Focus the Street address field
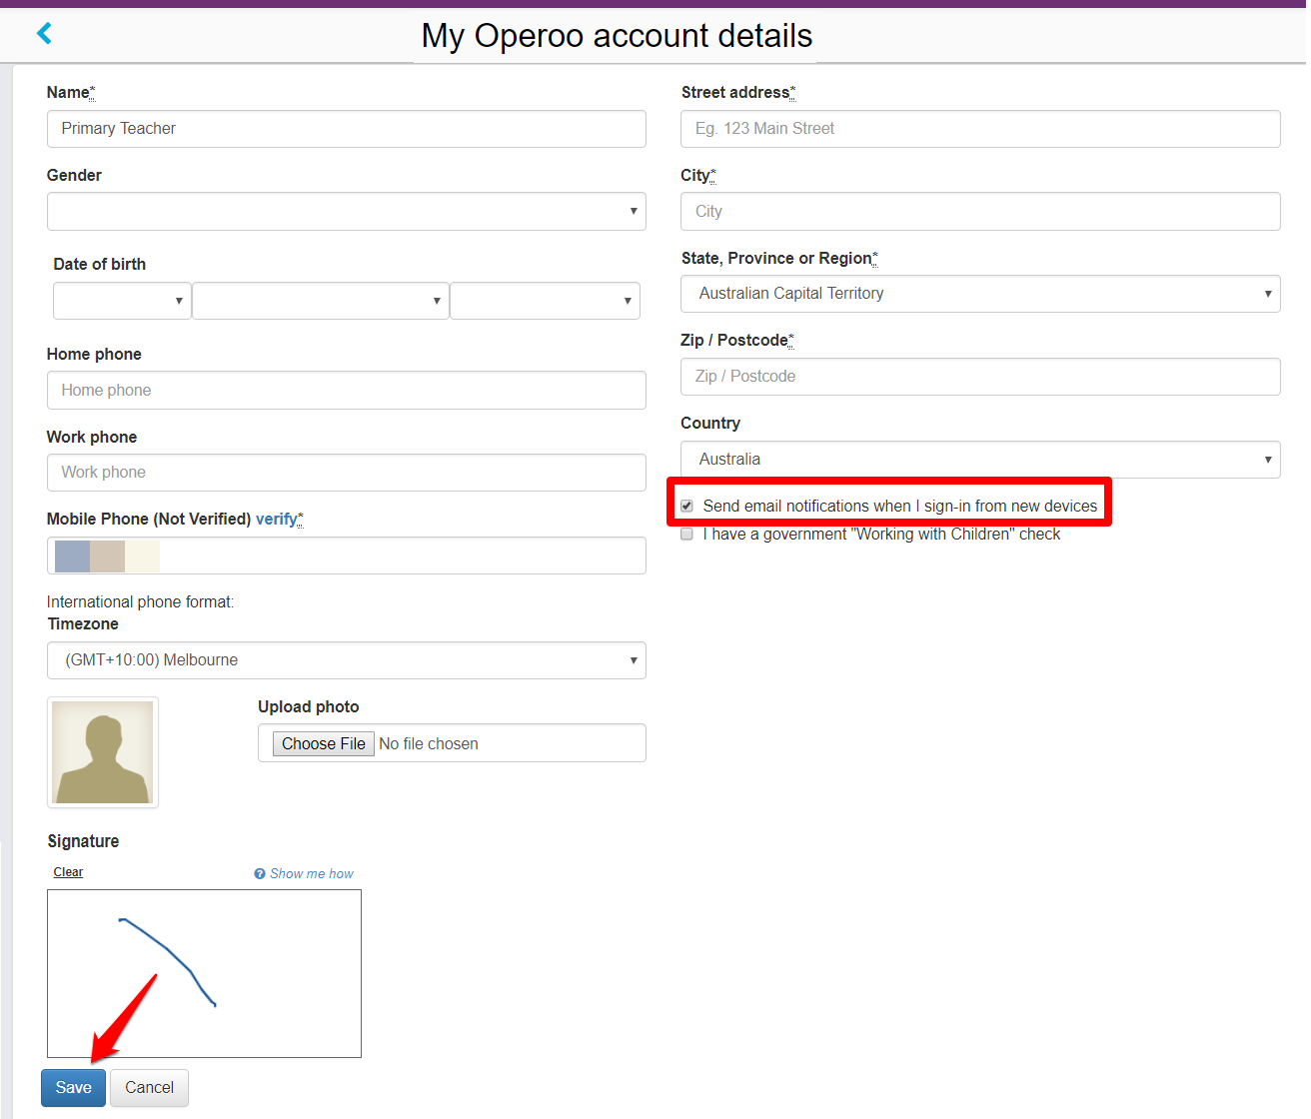 [x=980, y=129]
